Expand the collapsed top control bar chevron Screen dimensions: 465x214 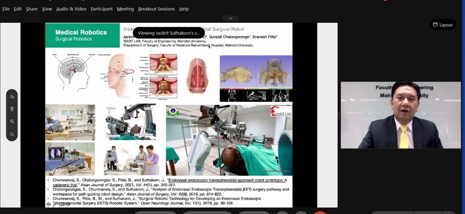[x=231, y=19]
